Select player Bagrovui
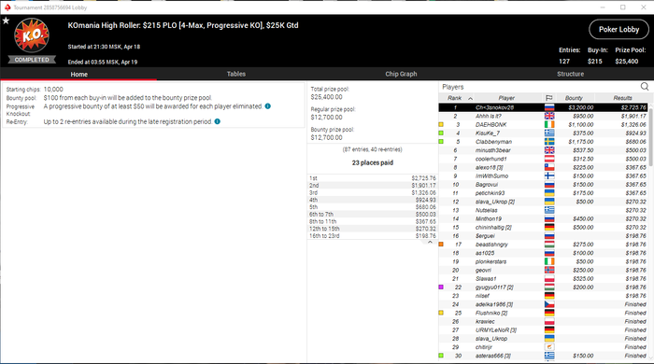 point(487,185)
